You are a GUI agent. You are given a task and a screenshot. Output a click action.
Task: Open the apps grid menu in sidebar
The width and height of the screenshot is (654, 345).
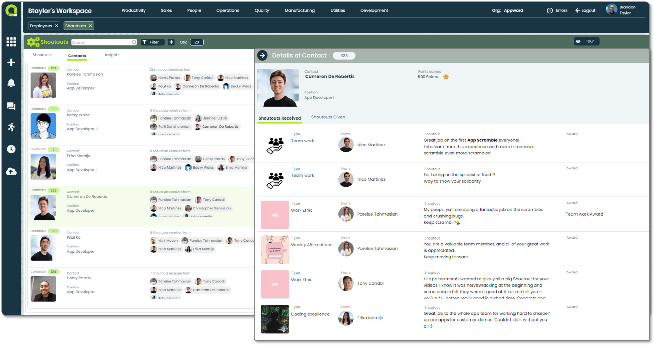point(11,42)
